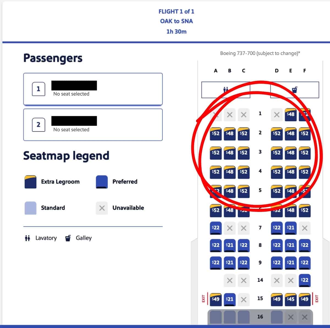Image resolution: width=330 pixels, height=328 pixels.
Task: Click the Lavatory icon in the seatmap legend
Action: (x=28, y=238)
